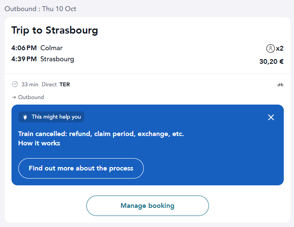The image size is (294, 227).
Task: Select the 4:39 PM Strasbourg arrival
Action: [x=43, y=59]
